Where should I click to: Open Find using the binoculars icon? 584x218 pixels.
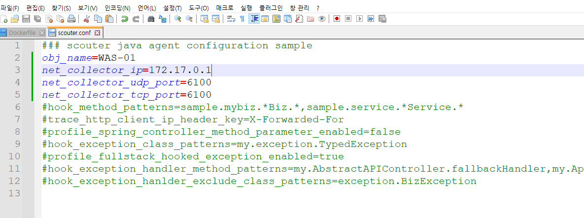[151, 19]
